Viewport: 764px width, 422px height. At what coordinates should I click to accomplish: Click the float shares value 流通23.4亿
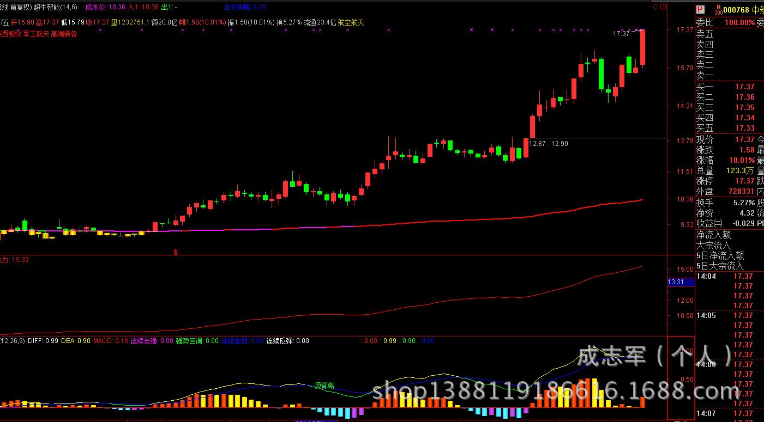coord(320,22)
